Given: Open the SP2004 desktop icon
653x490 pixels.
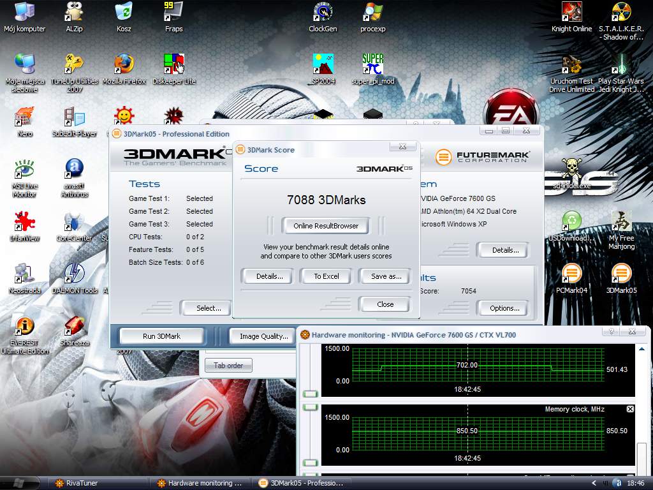Looking at the screenshot, I should click(x=323, y=70).
